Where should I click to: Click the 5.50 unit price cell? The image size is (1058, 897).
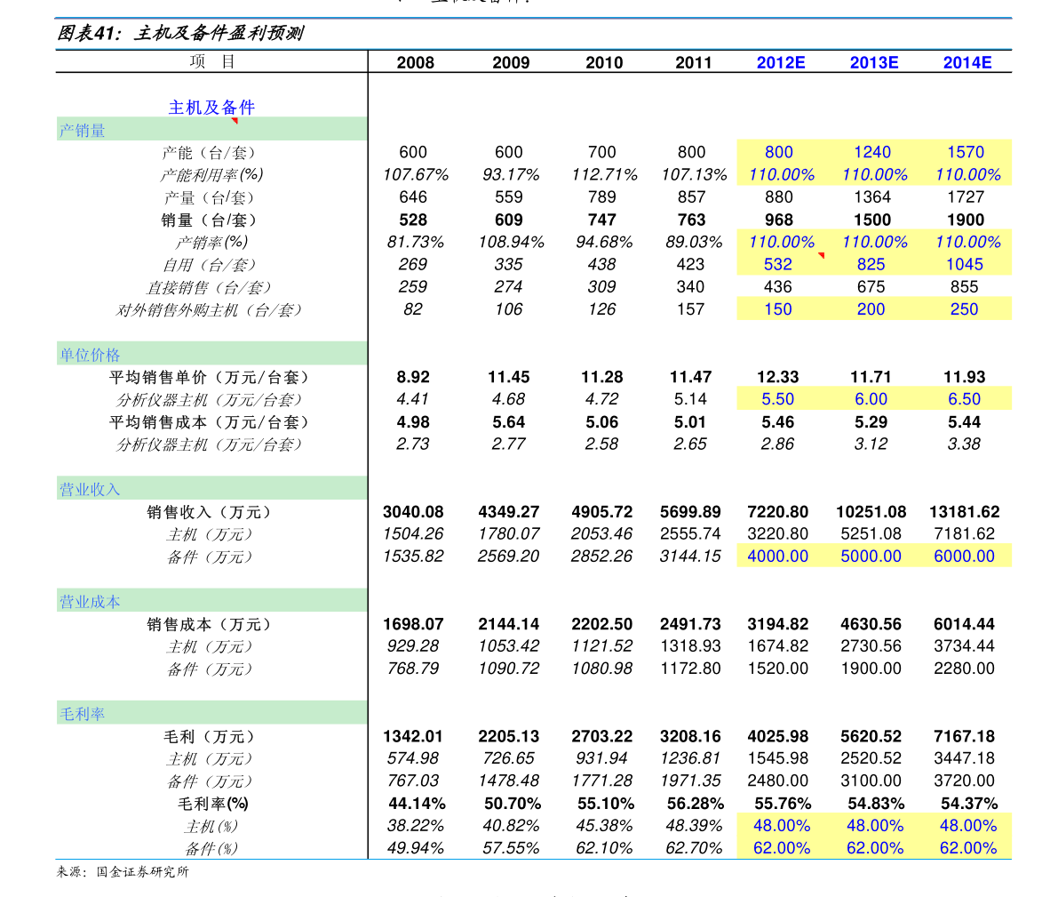click(778, 399)
